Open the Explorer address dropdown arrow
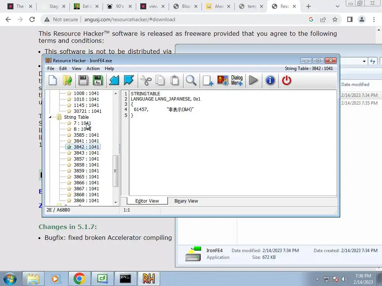The width and height of the screenshot is (382, 286). click(364, 61)
